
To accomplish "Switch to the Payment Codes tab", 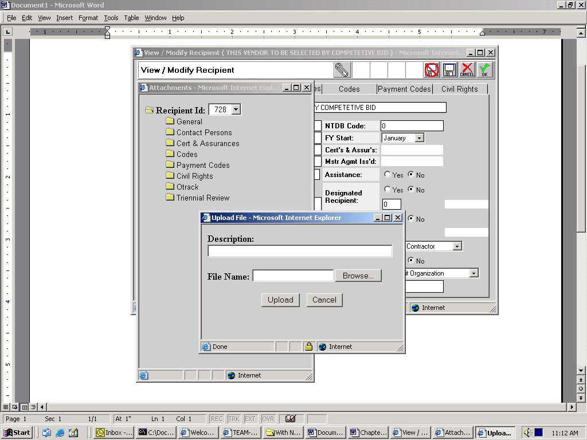I will [x=405, y=89].
